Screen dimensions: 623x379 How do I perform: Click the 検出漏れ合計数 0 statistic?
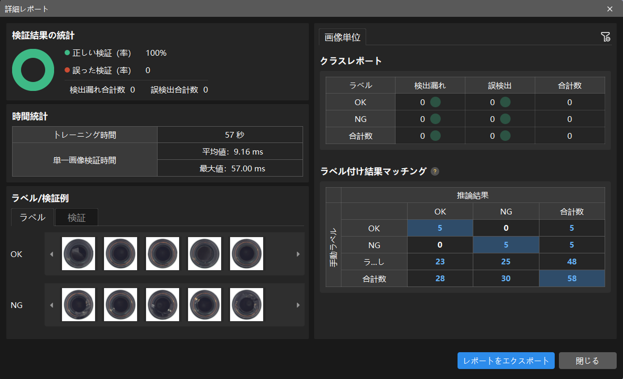click(x=102, y=90)
